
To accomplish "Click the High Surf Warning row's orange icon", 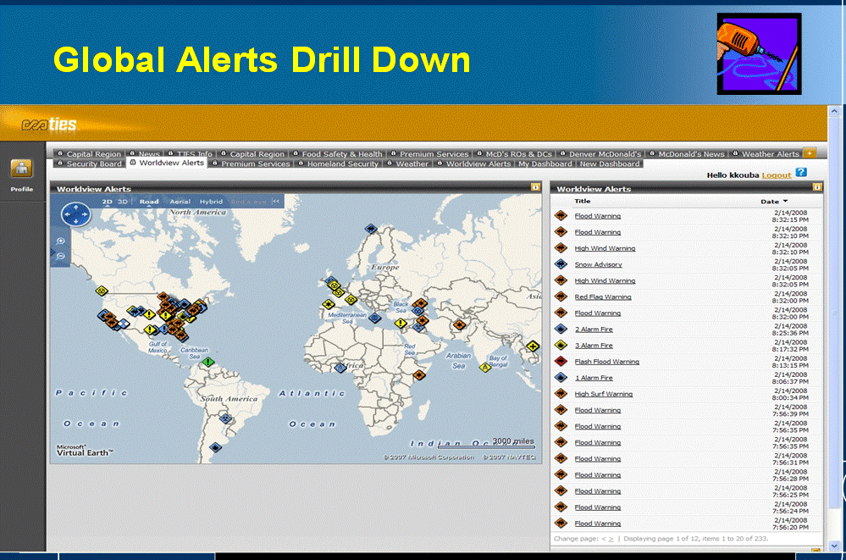I will pos(561,394).
